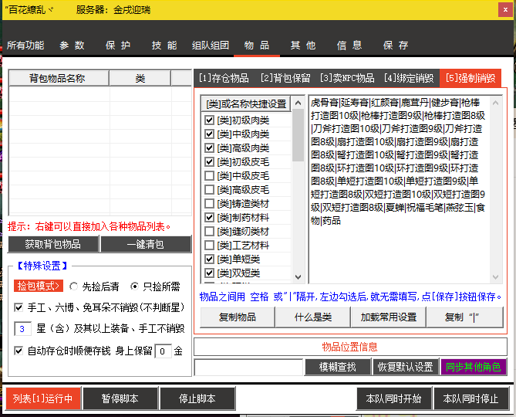Close the window with the red X button
516x417 pixels.
point(505,10)
